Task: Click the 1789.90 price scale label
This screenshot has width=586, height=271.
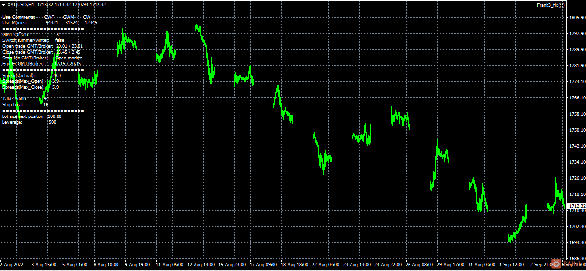Action: coord(577,50)
